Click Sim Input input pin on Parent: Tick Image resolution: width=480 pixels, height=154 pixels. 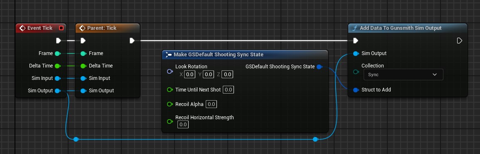pyautogui.click(x=83, y=78)
